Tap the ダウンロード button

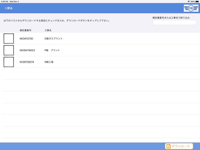click(179, 146)
